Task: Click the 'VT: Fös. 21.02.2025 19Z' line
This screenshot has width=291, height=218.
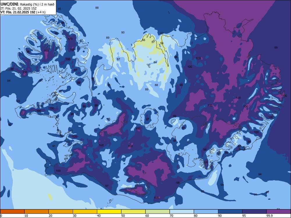Action: 18,12
